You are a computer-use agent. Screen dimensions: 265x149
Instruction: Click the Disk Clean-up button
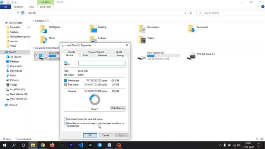pos(118,108)
